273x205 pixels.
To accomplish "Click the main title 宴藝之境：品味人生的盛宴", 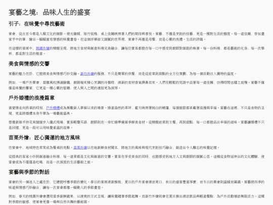I will [50, 12].
